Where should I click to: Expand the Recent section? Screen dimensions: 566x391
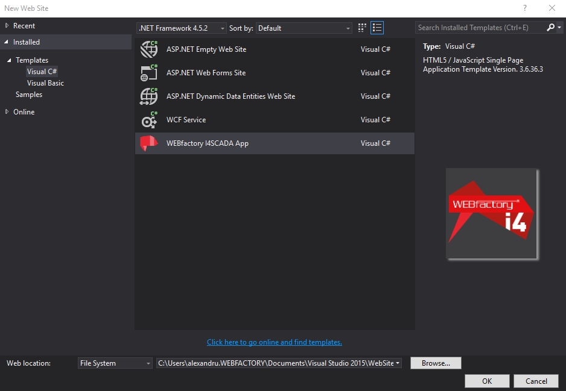coord(7,25)
